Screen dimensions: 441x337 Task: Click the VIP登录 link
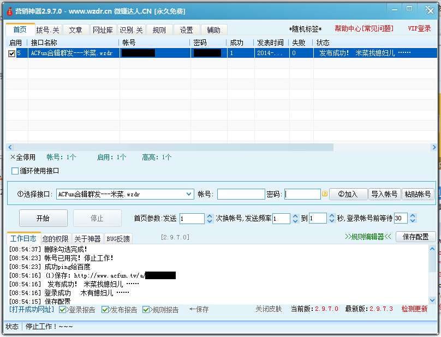(419, 28)
